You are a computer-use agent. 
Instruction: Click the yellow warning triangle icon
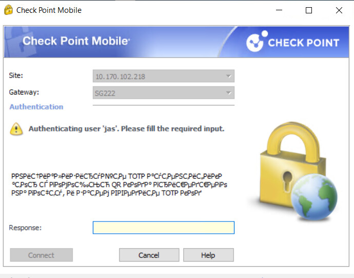tap(16, 128)
